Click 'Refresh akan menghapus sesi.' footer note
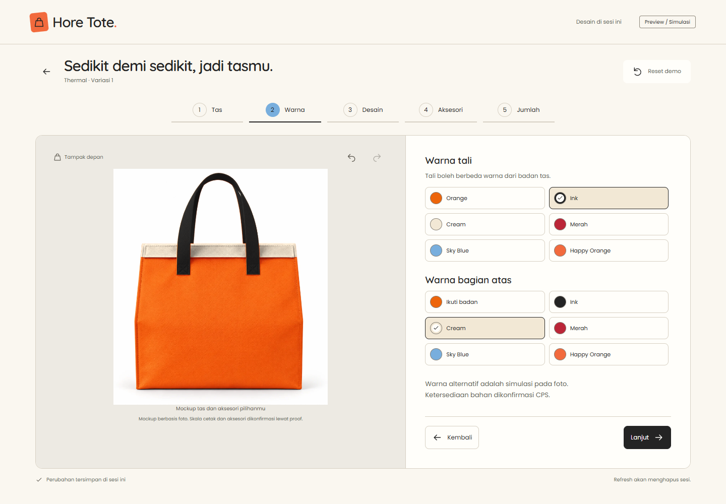 tap(652, 480)
